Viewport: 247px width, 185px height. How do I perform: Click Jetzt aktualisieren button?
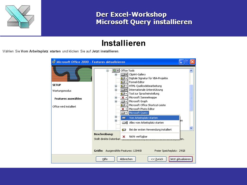coord(181,159)
